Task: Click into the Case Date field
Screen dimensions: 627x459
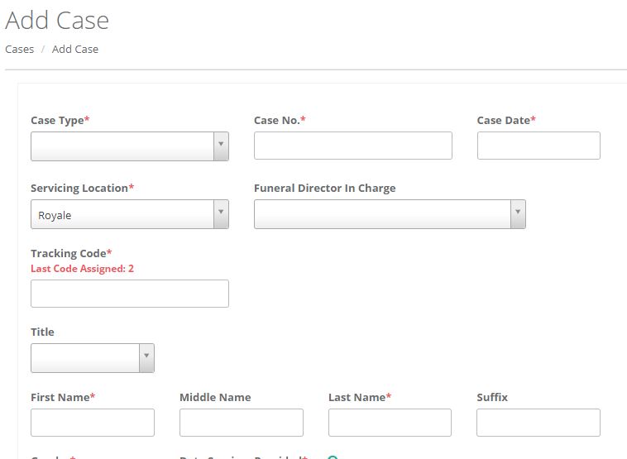Action: tap(538, 146)
